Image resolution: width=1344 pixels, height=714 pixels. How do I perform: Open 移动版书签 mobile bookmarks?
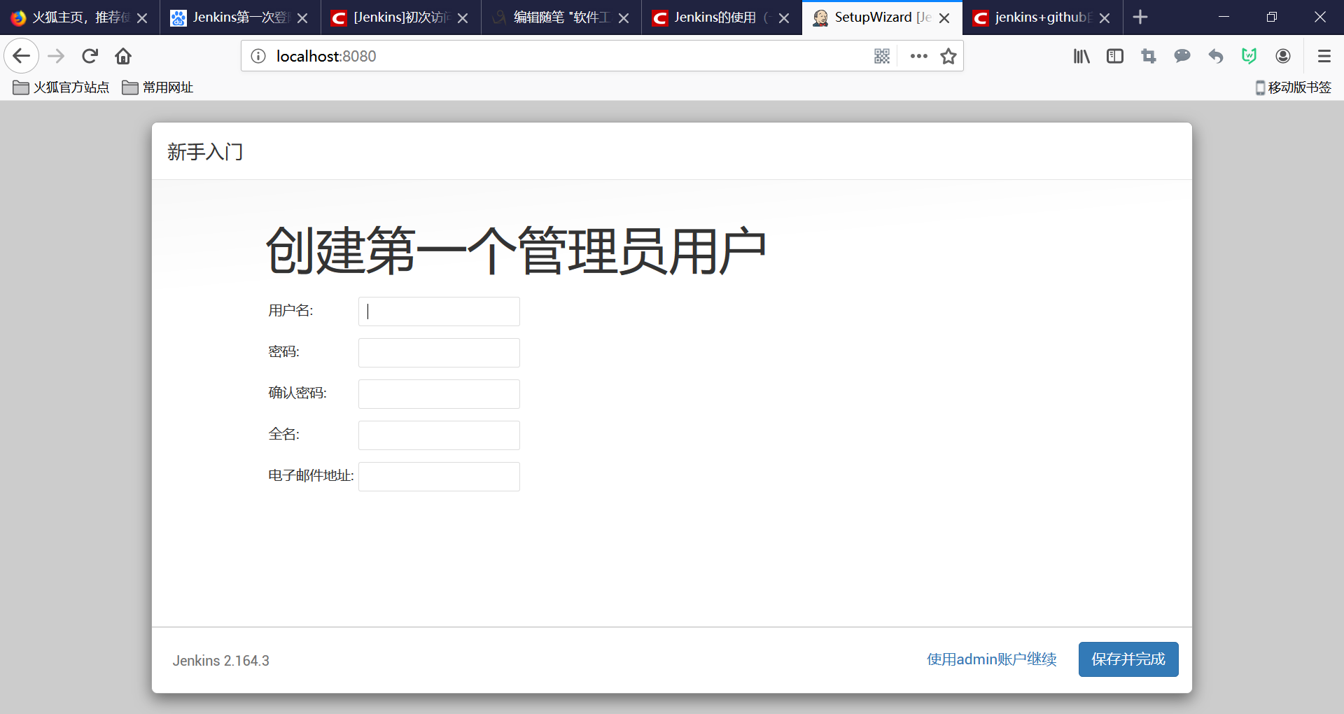[1293, 87]
